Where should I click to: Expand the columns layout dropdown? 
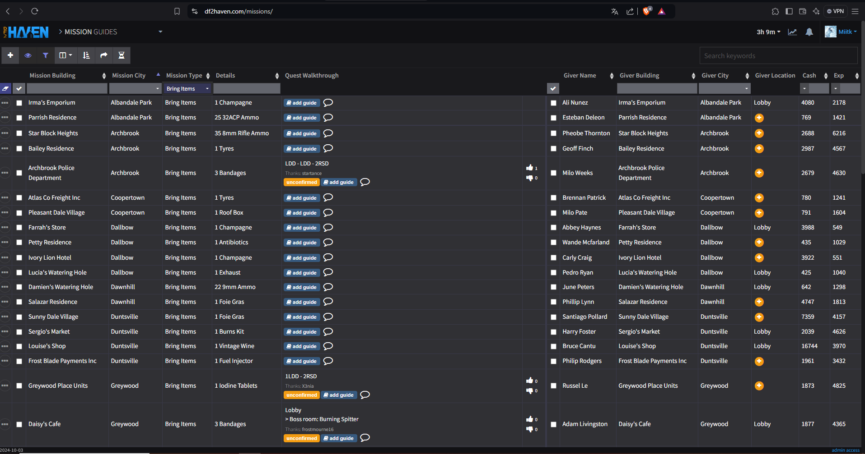point(65,55)
